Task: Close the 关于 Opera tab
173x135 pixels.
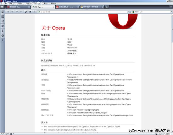Action: pos(53,7)
